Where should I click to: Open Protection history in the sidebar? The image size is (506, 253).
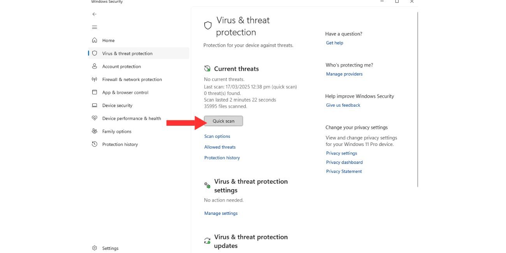(120, 144)
